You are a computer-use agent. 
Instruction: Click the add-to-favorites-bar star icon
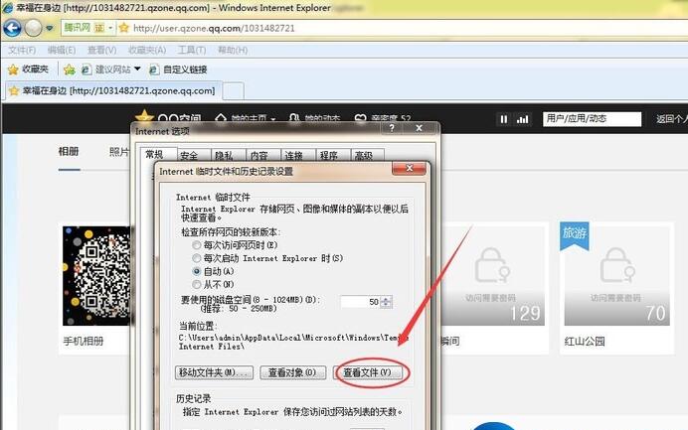point(69,70)
